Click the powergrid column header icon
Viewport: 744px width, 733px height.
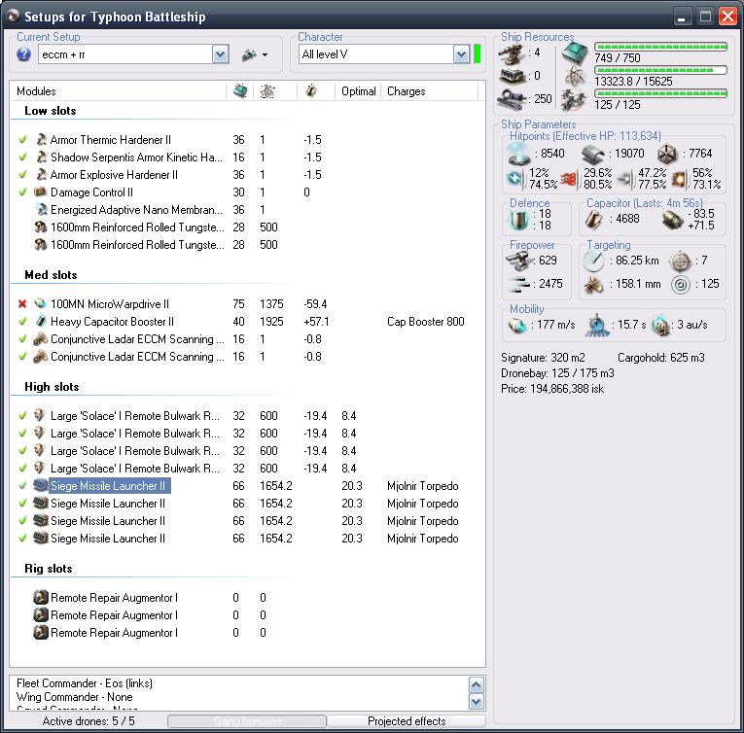(267, 90)
